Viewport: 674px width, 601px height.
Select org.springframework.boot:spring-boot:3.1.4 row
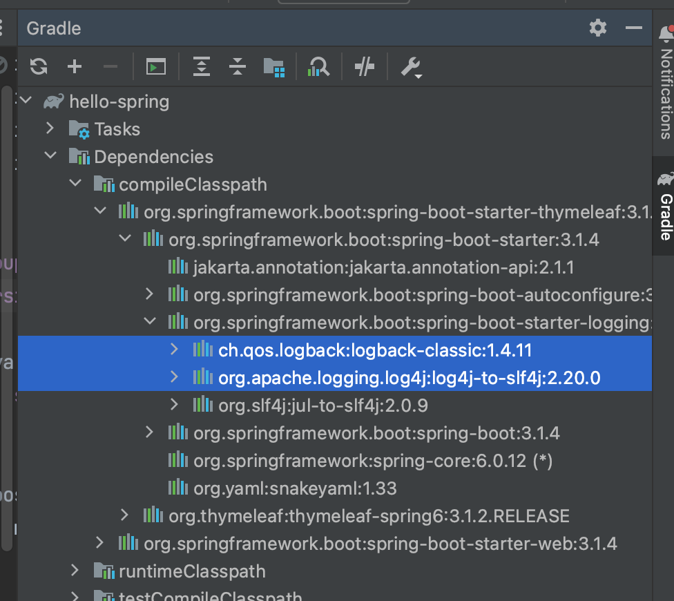335,433
